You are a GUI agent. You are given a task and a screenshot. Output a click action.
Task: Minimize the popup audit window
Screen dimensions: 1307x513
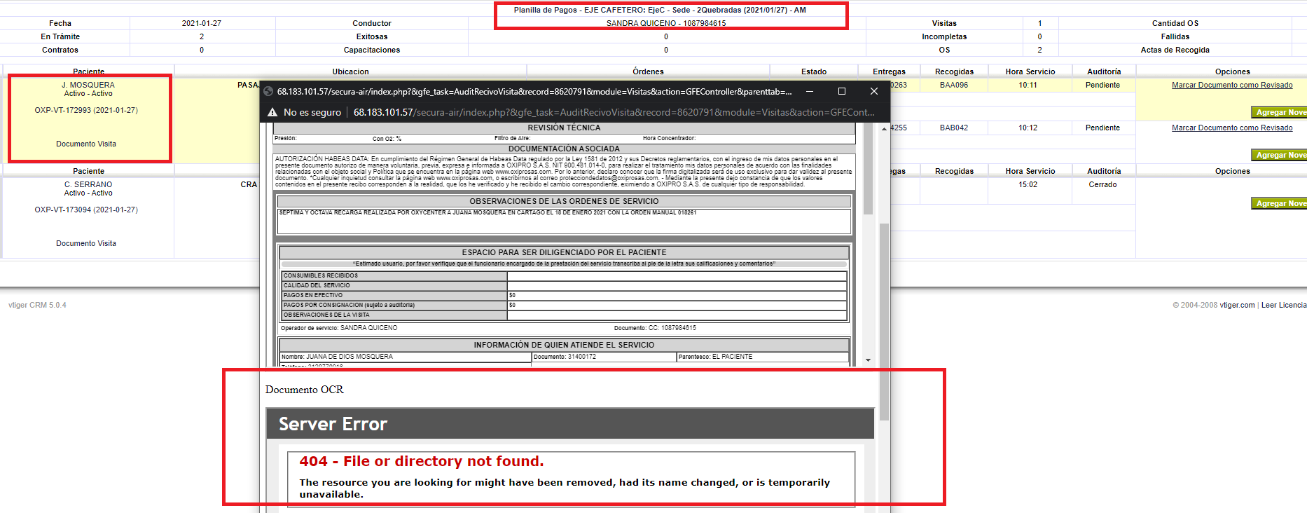click(x=810, y=91)
